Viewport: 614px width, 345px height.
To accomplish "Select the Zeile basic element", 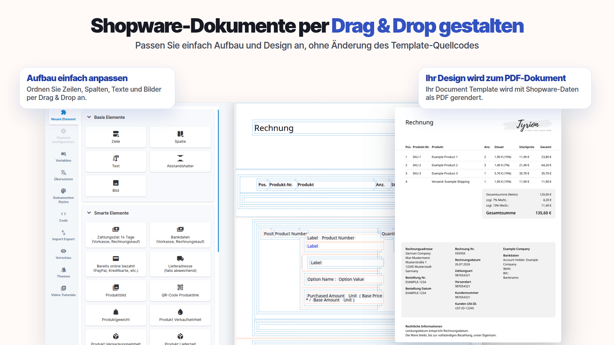I will (116, 137).
